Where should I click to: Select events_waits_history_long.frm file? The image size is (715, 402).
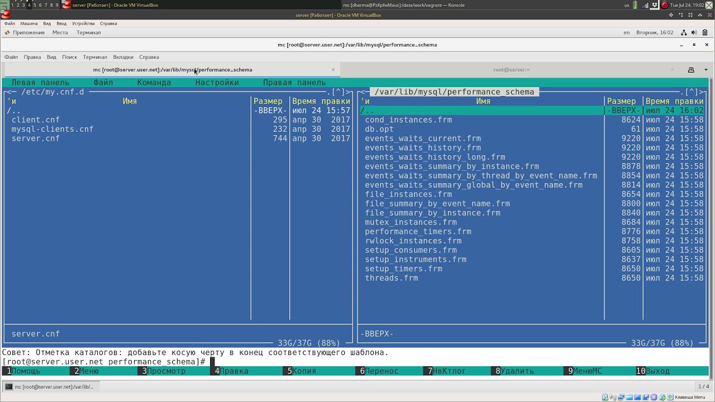coord(435,157)
